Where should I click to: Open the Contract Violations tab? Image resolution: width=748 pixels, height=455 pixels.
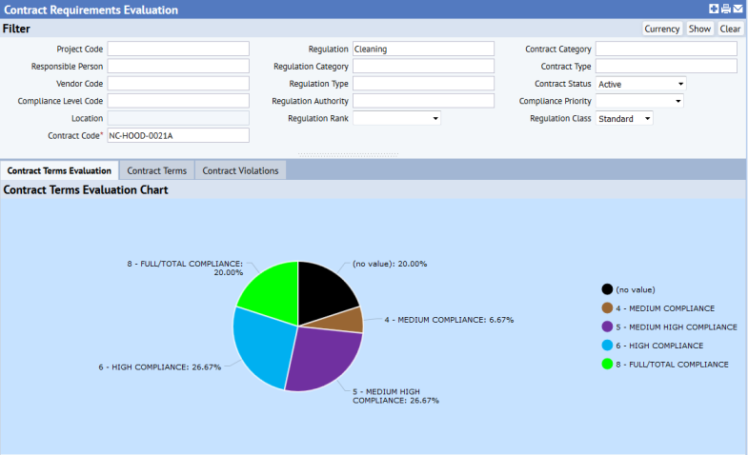point(240,170)
